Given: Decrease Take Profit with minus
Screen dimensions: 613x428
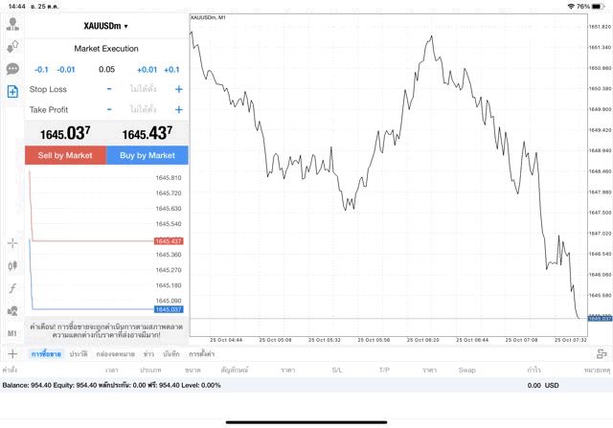Looking at the screenshot, I should pyautogui.click(x=109, y=110).
